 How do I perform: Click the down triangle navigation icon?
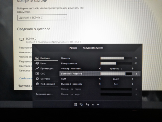point(98,105)
